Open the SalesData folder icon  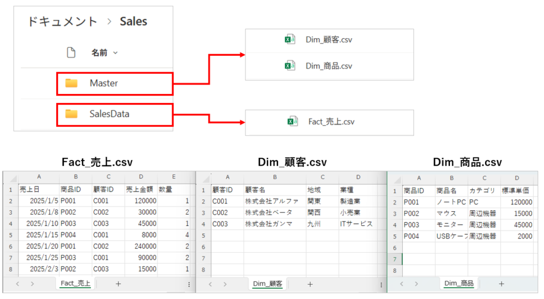click(x=71, y=114)
